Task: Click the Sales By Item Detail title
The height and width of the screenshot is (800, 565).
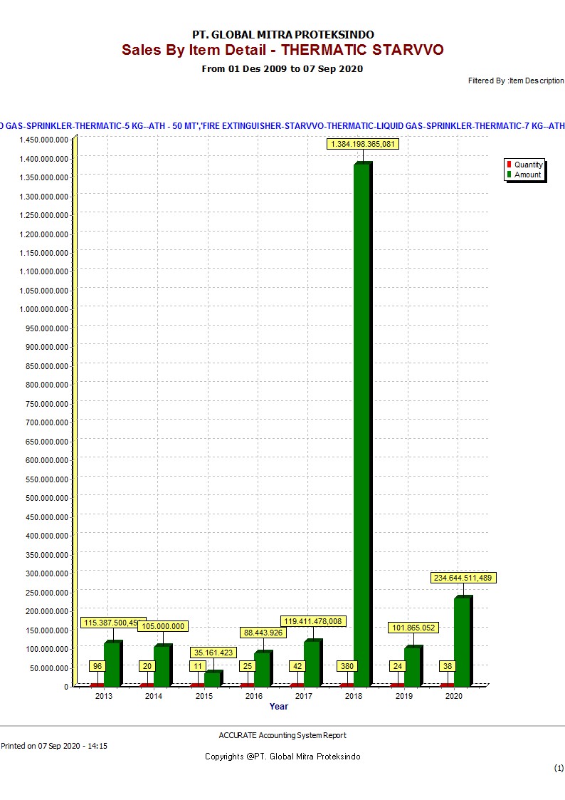Action: tap(282, 50)
